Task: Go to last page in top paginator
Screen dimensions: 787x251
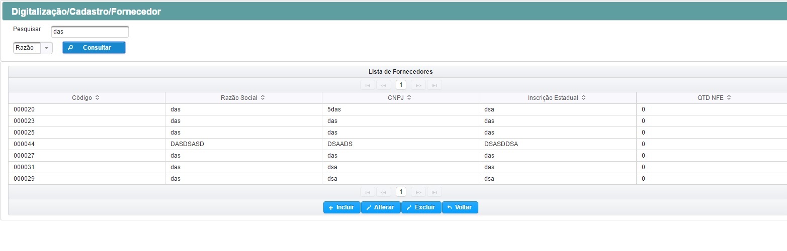Action: [434, 85]
